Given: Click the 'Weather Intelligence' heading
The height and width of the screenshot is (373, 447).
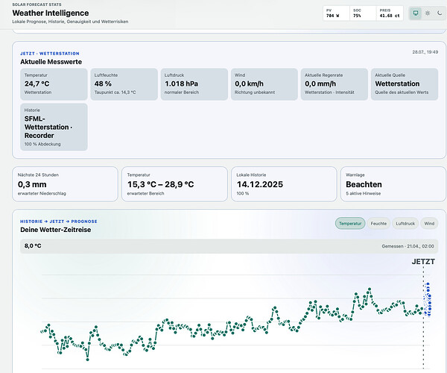Looking at the screenshot, I should pos(51,13).
